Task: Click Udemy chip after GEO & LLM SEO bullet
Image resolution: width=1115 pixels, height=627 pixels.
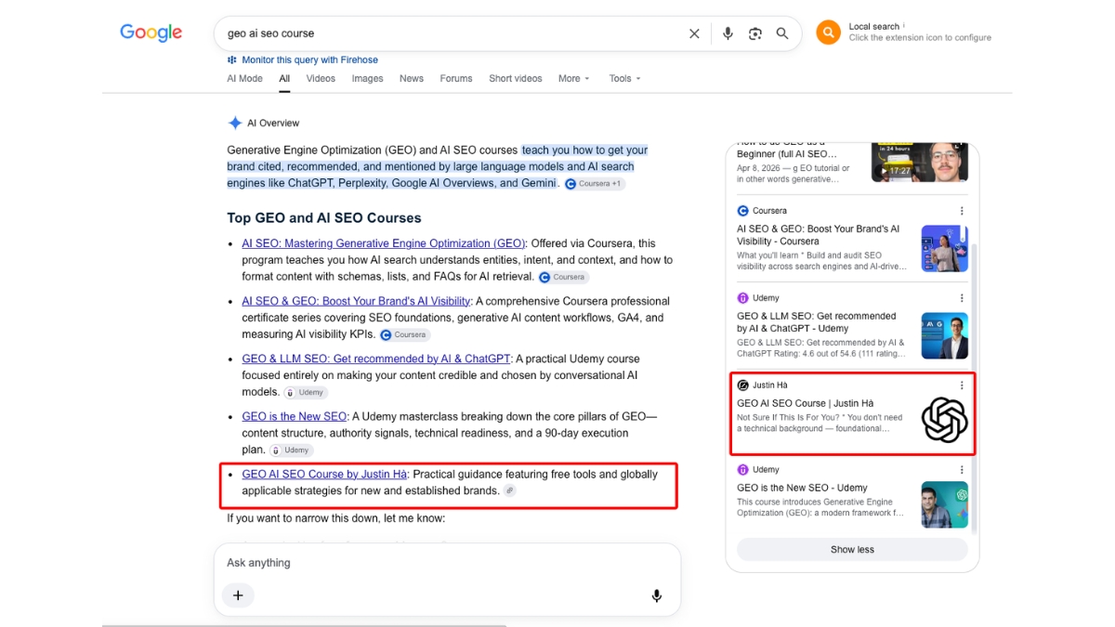Action: pyautogui.click(x=305, y=392)
